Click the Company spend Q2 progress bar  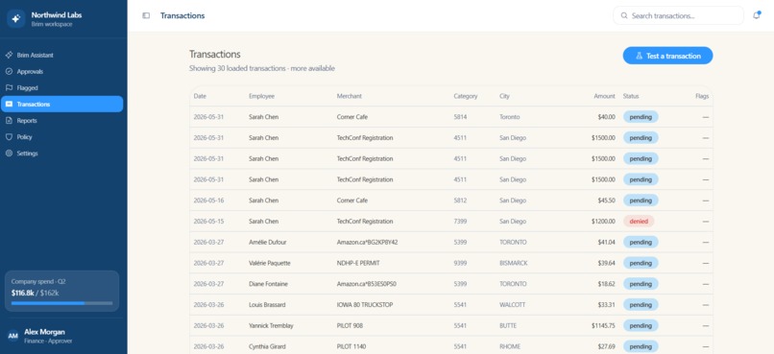coord(61,303)
